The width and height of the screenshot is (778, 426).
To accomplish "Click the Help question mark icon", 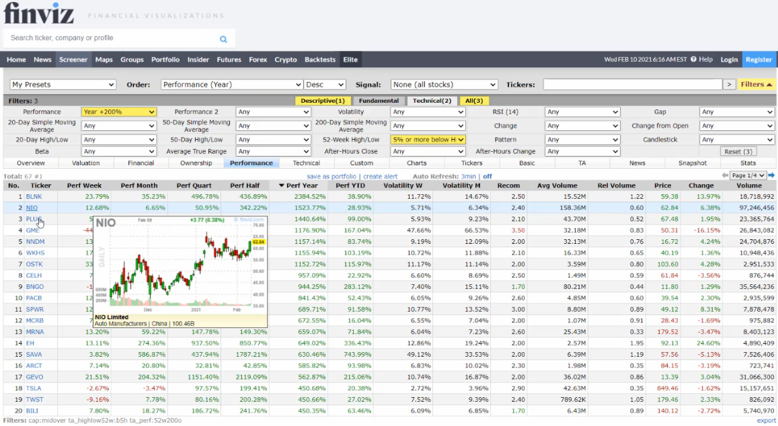I will click(x=693, y=59).
